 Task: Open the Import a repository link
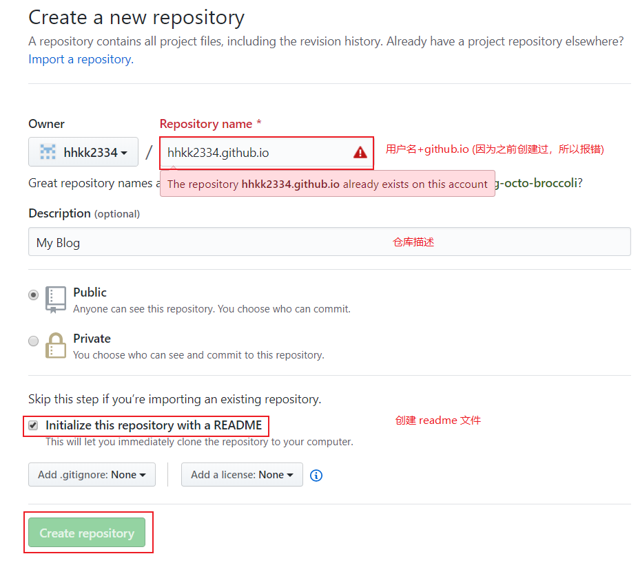tap(81, 59)
